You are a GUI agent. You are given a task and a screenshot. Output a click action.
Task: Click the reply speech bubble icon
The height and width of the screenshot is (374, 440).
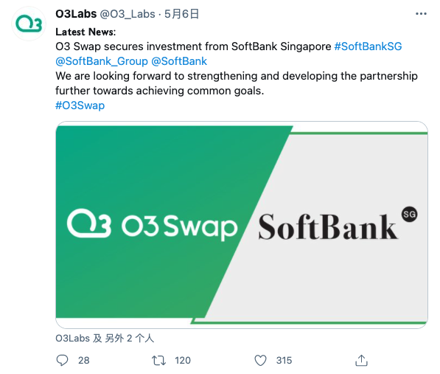(x=62, y=360)
